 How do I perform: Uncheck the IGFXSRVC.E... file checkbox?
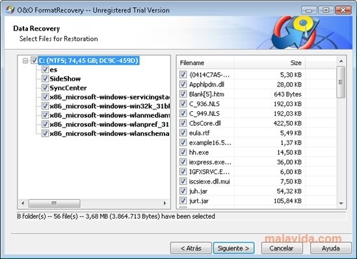tap(183, 171)
